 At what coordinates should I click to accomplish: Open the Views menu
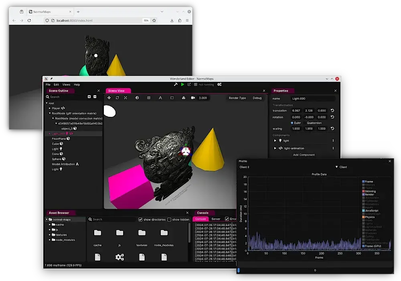pos(66,84)
